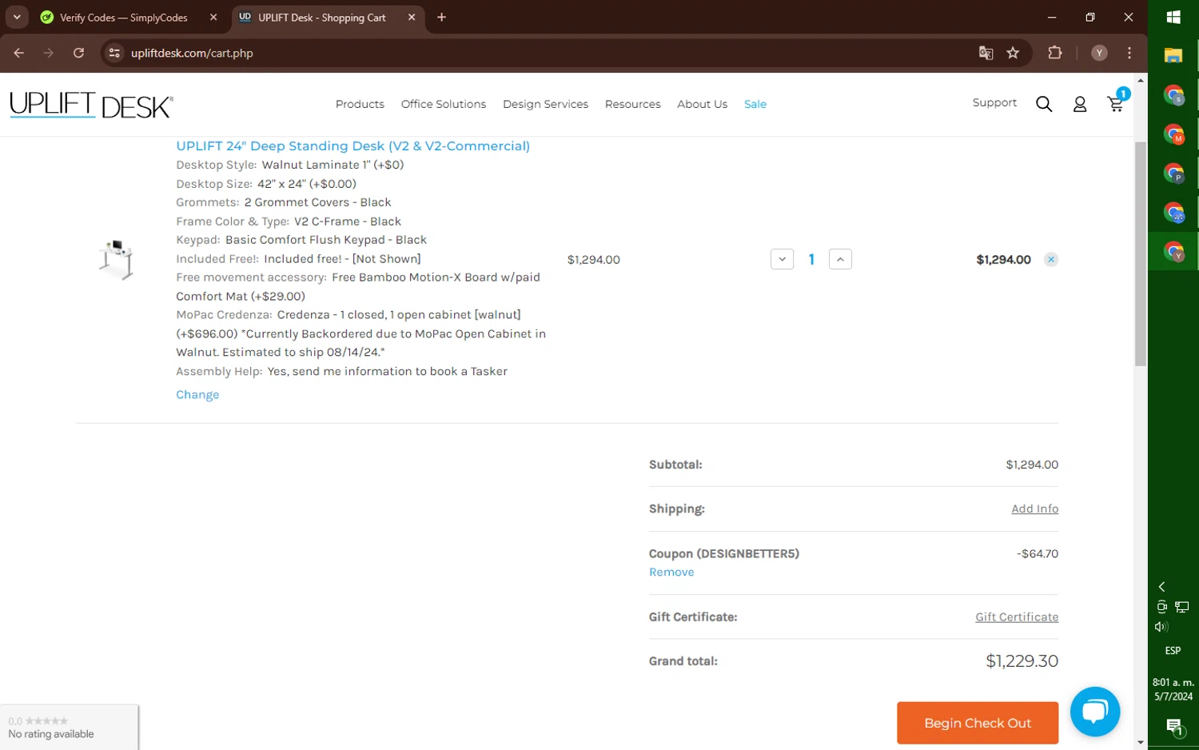Viewport: 1199px width, 750px height.
Task: Remove the desk item with the x icon
Action: coord(1051,259)
